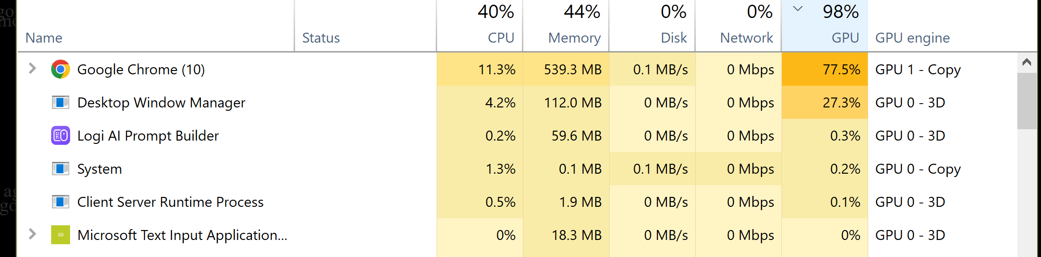Expand the Google Chrome process group
The height and width of the screenshot is (257, 1041).
pyautogui.click(x=32, y=69)
